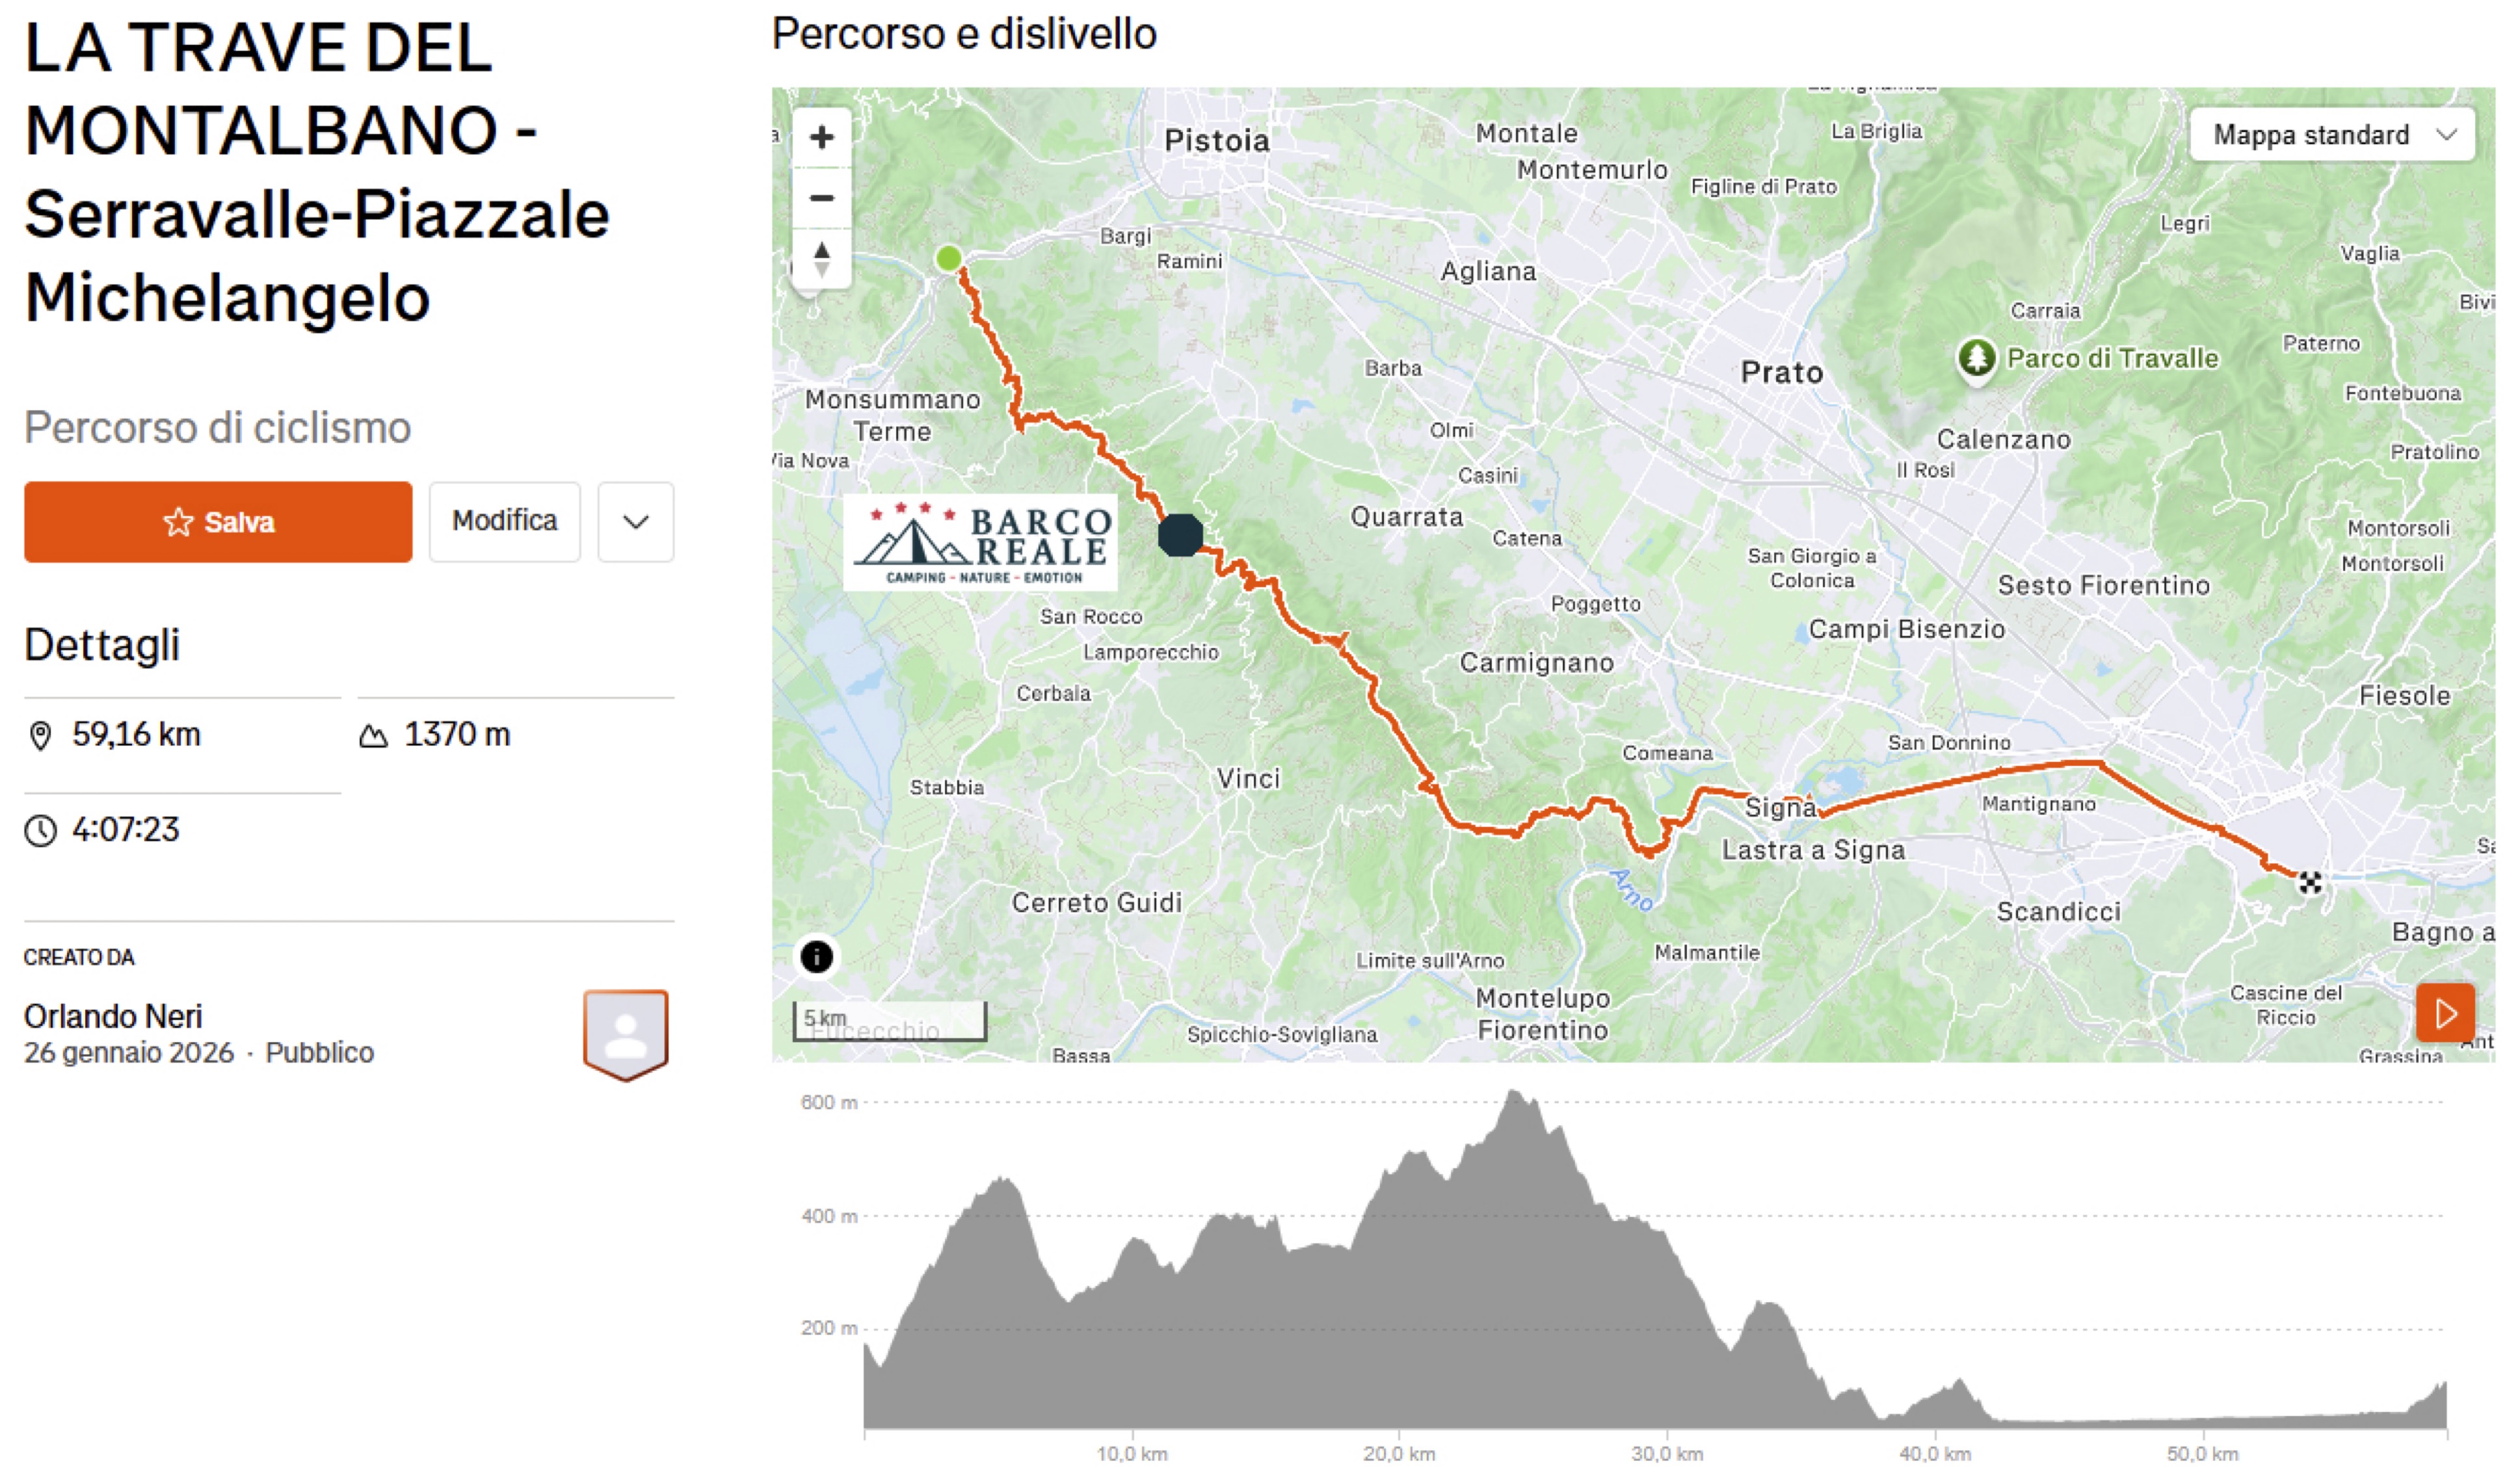Start the orange route flyover play button

coord(2445,1013)
